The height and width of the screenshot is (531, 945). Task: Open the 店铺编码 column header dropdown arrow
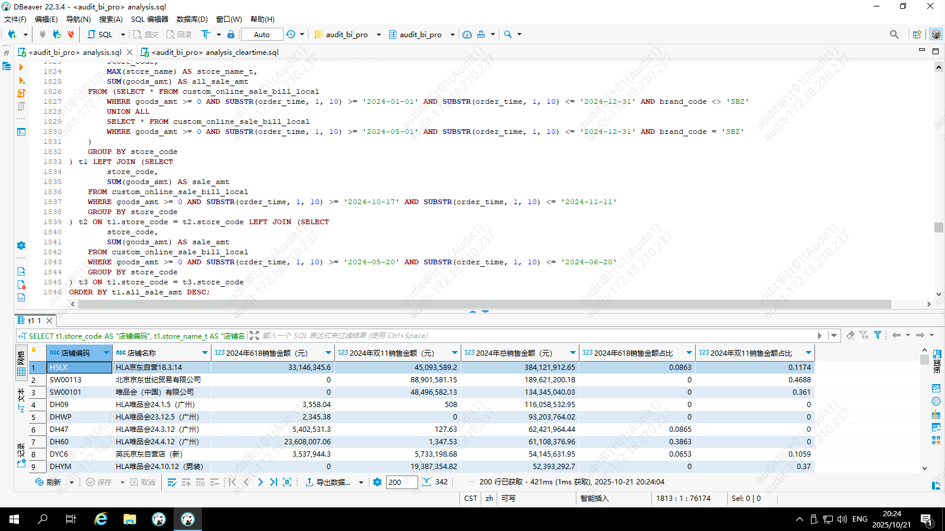(106, 353)
